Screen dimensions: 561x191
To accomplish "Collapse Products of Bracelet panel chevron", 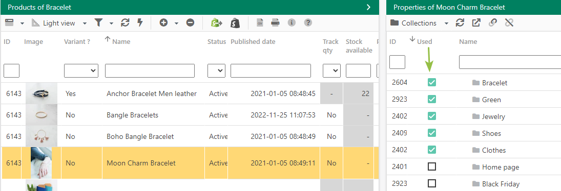I will [x=368, y=7].
